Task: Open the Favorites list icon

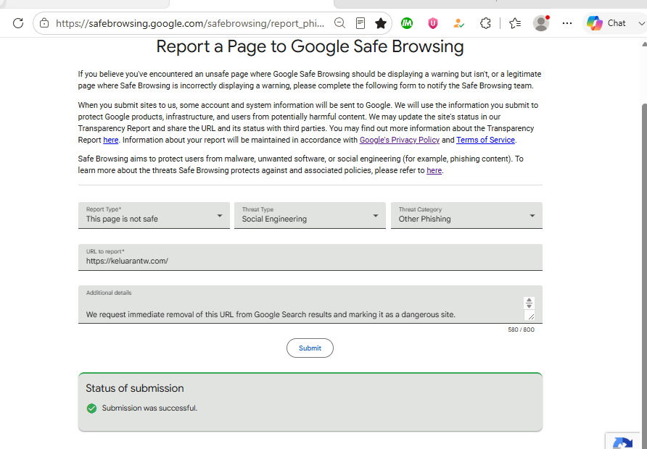Action: (515, 23)
